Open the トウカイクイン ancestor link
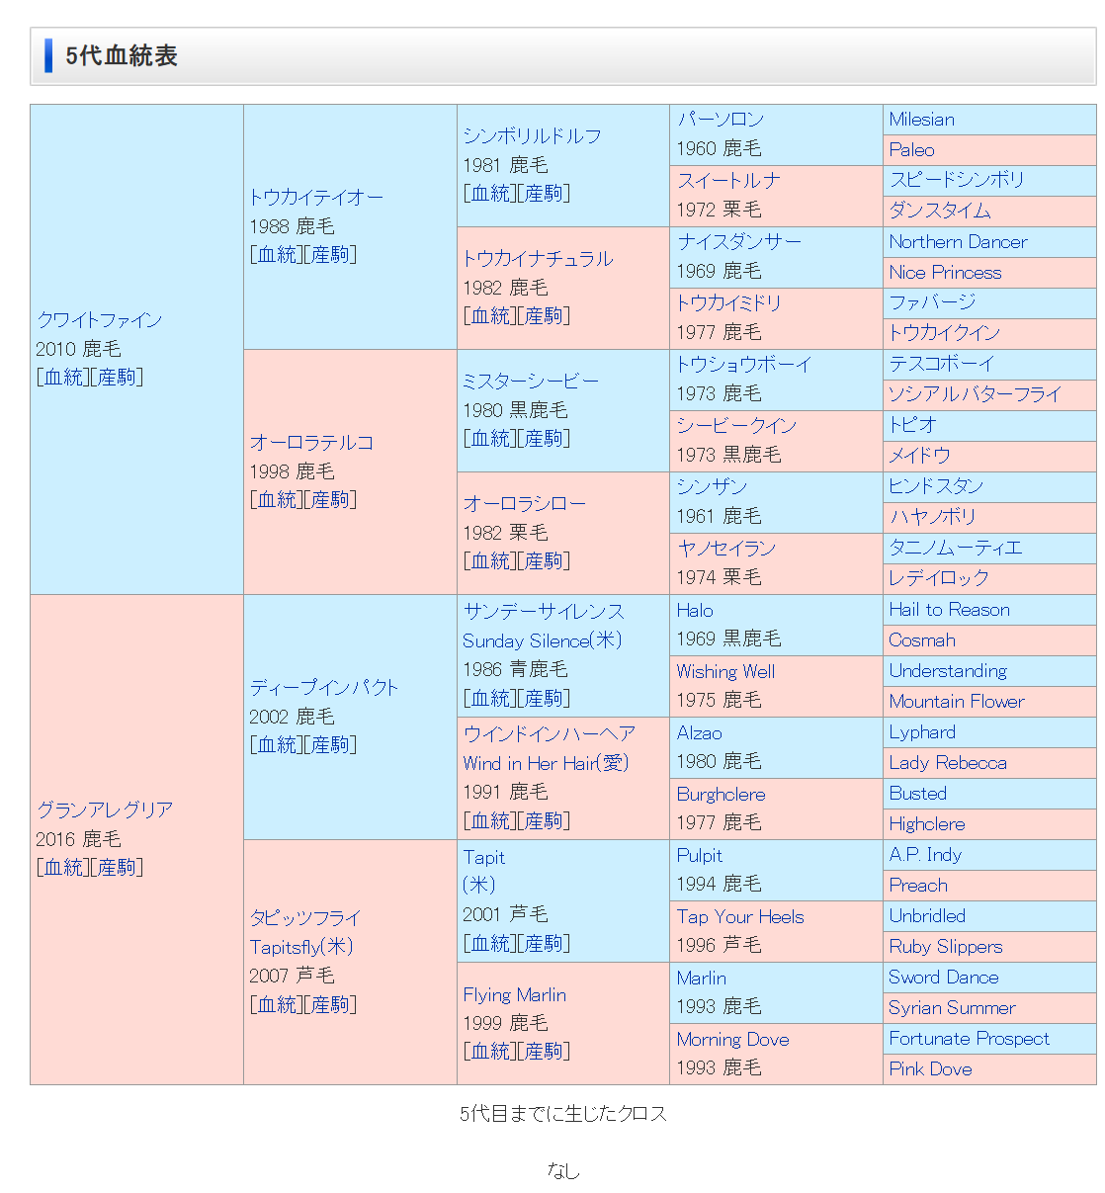 click(x=945, y=332)
